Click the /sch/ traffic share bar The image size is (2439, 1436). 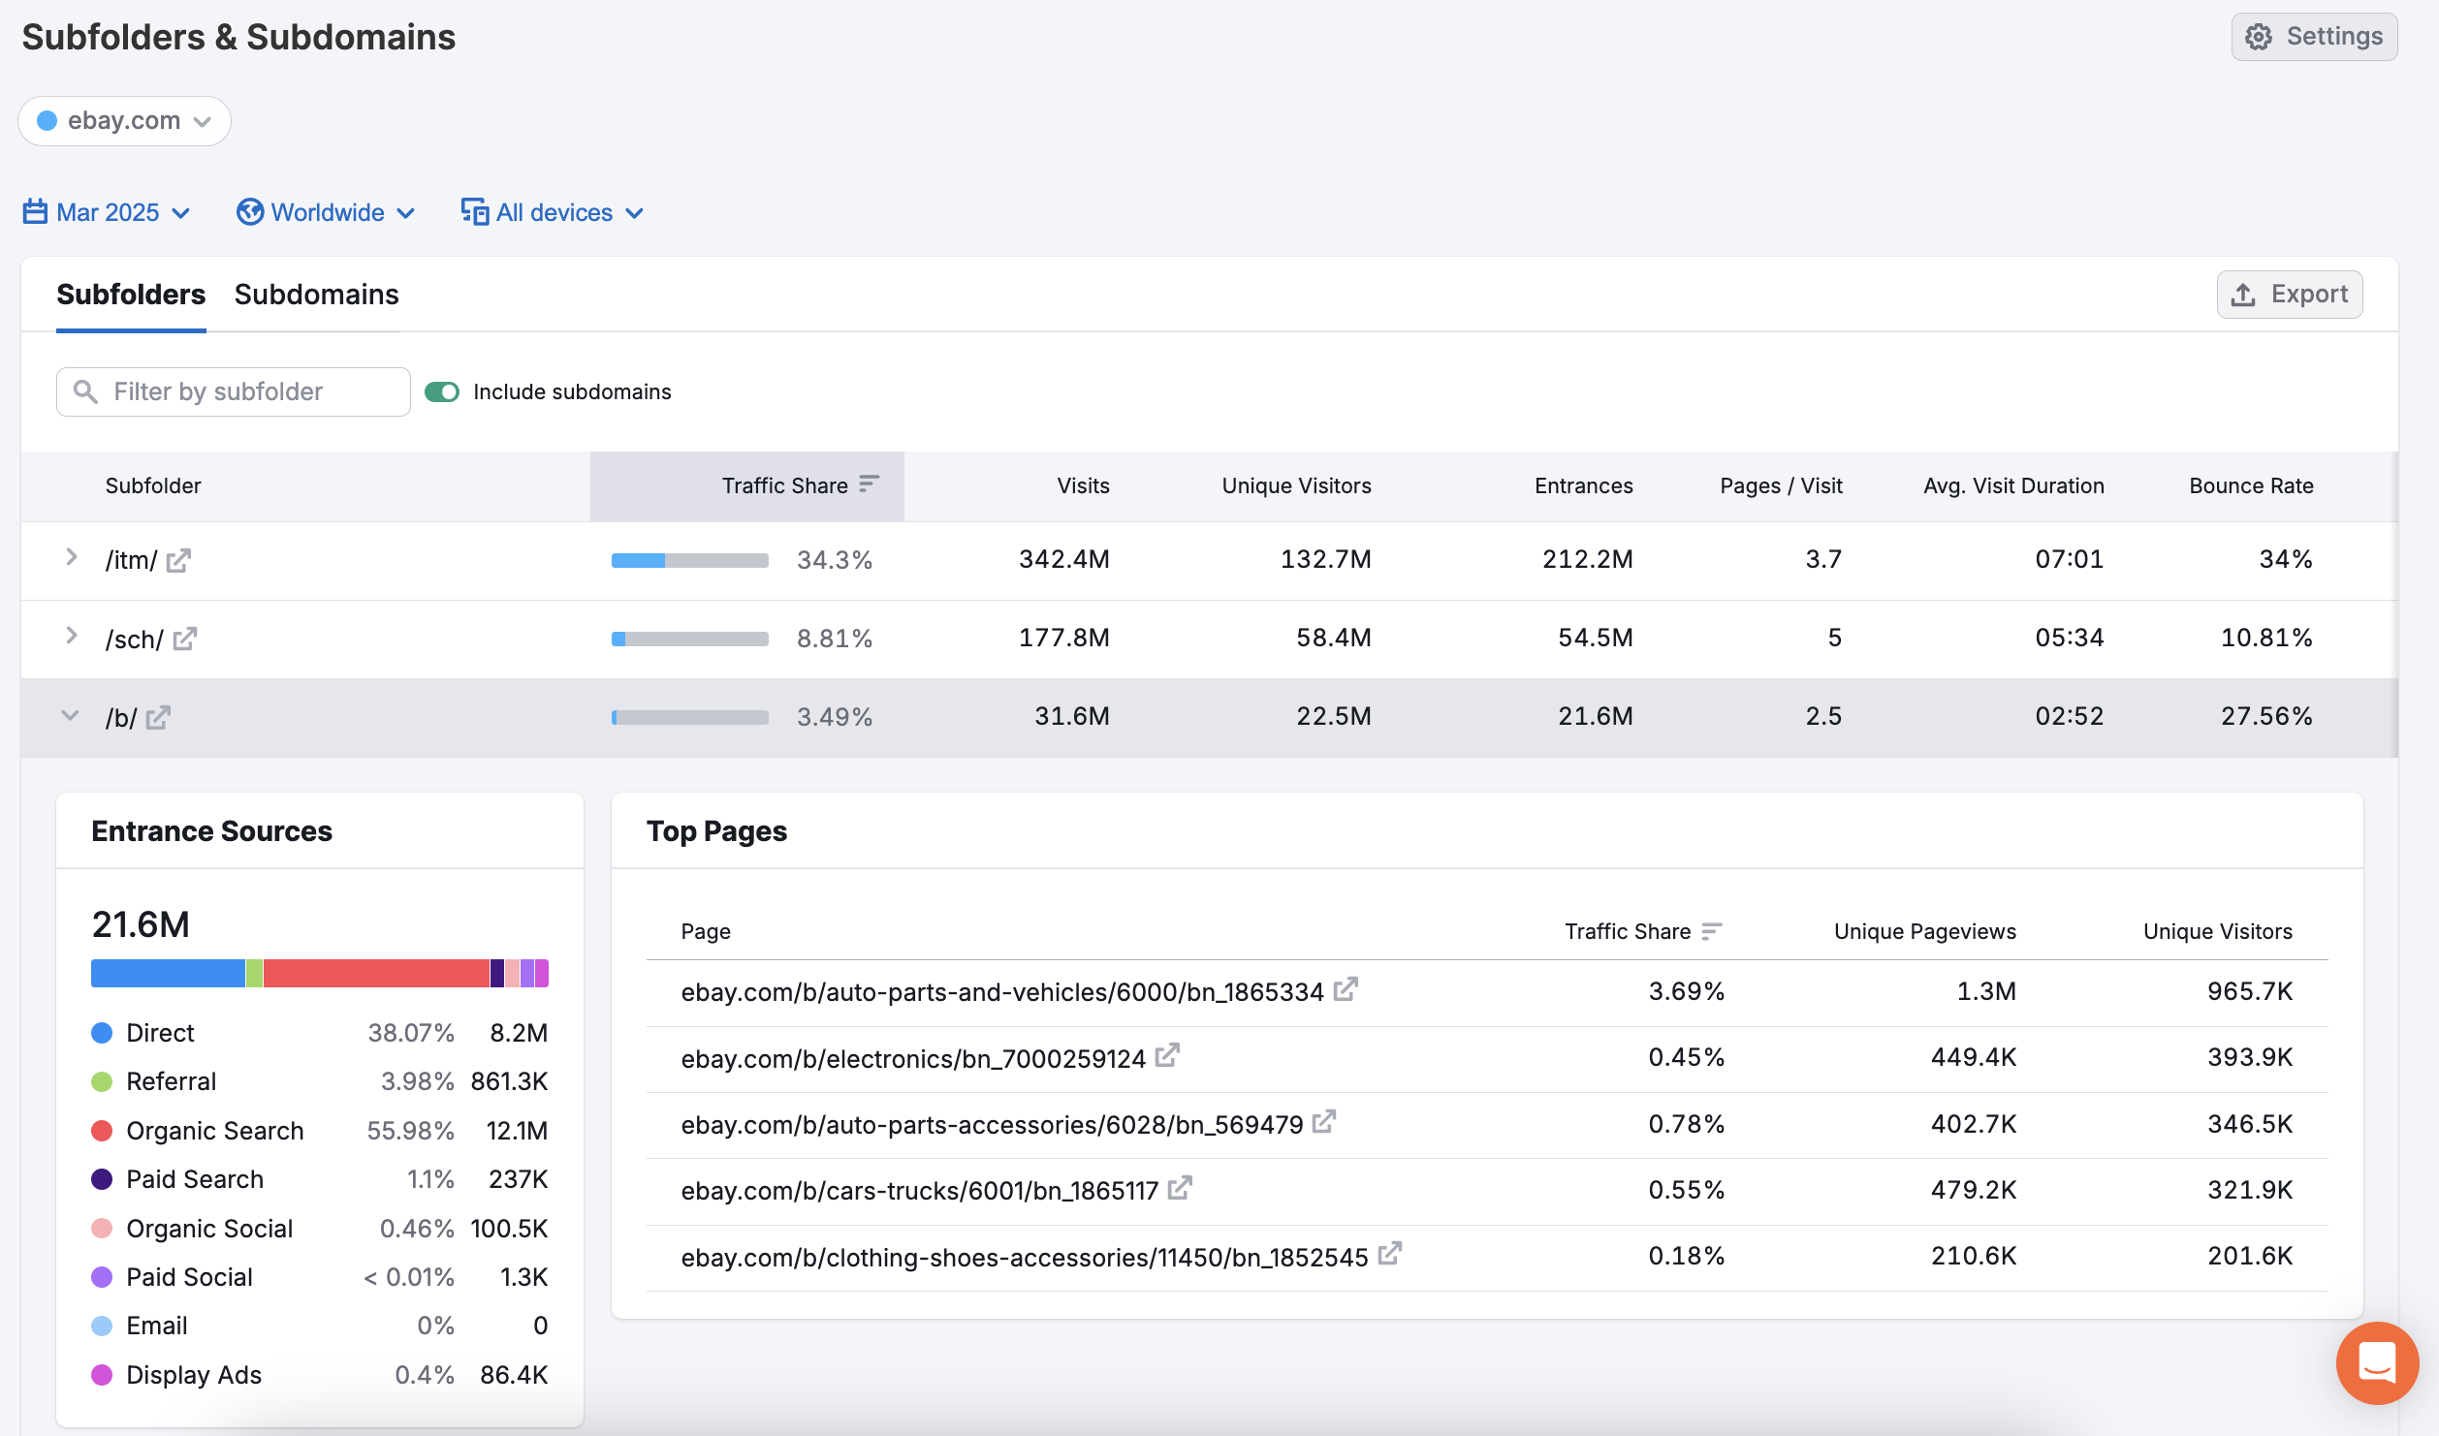coord(690,639)
